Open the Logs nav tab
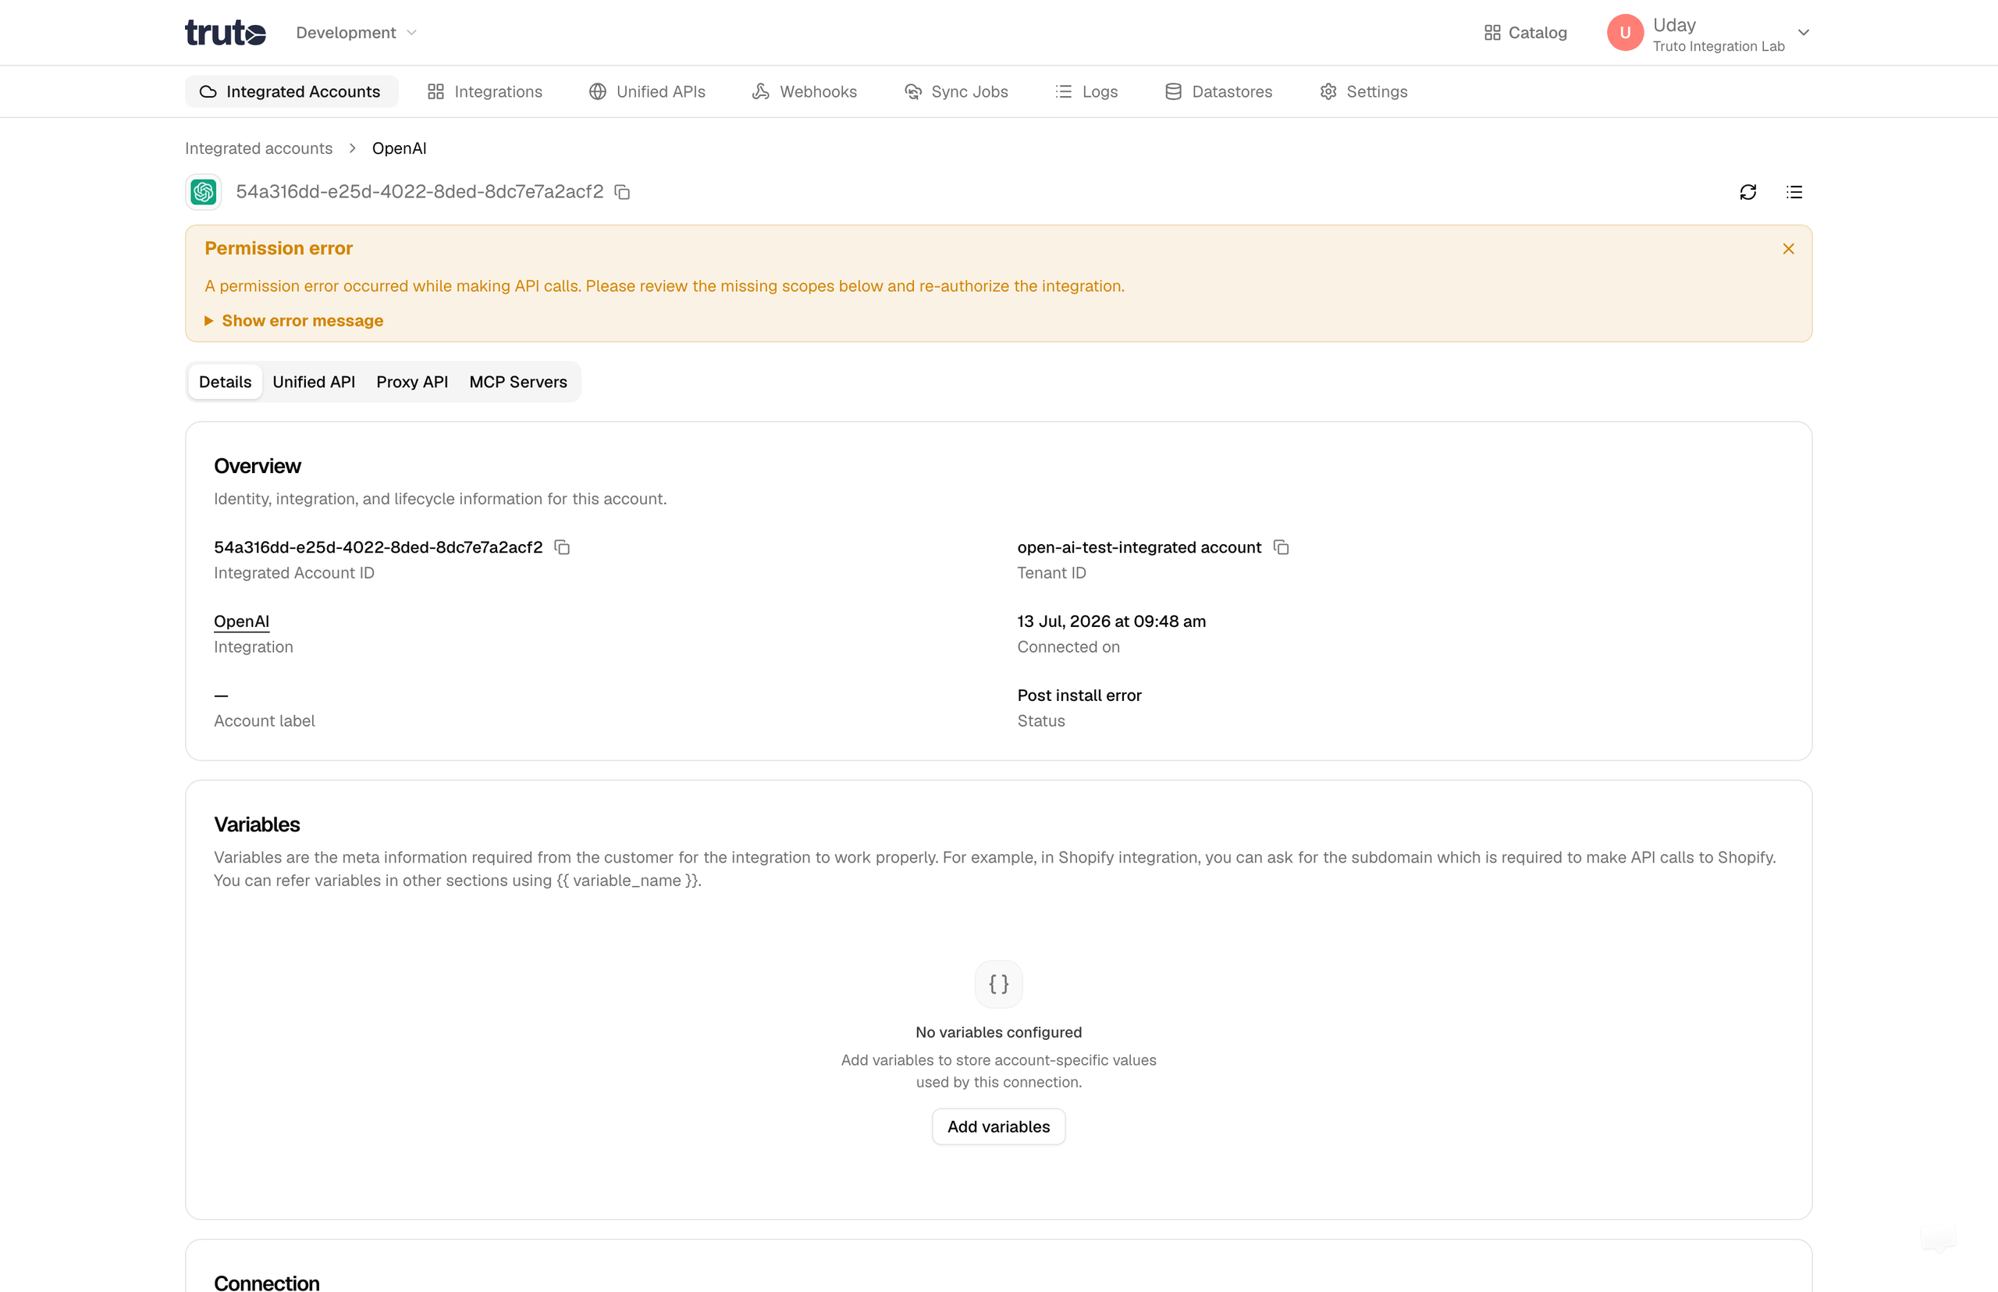 (x=1086, y=91)
